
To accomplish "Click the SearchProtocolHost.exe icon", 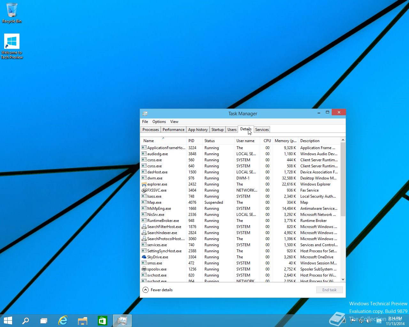I will pos(144,239).
